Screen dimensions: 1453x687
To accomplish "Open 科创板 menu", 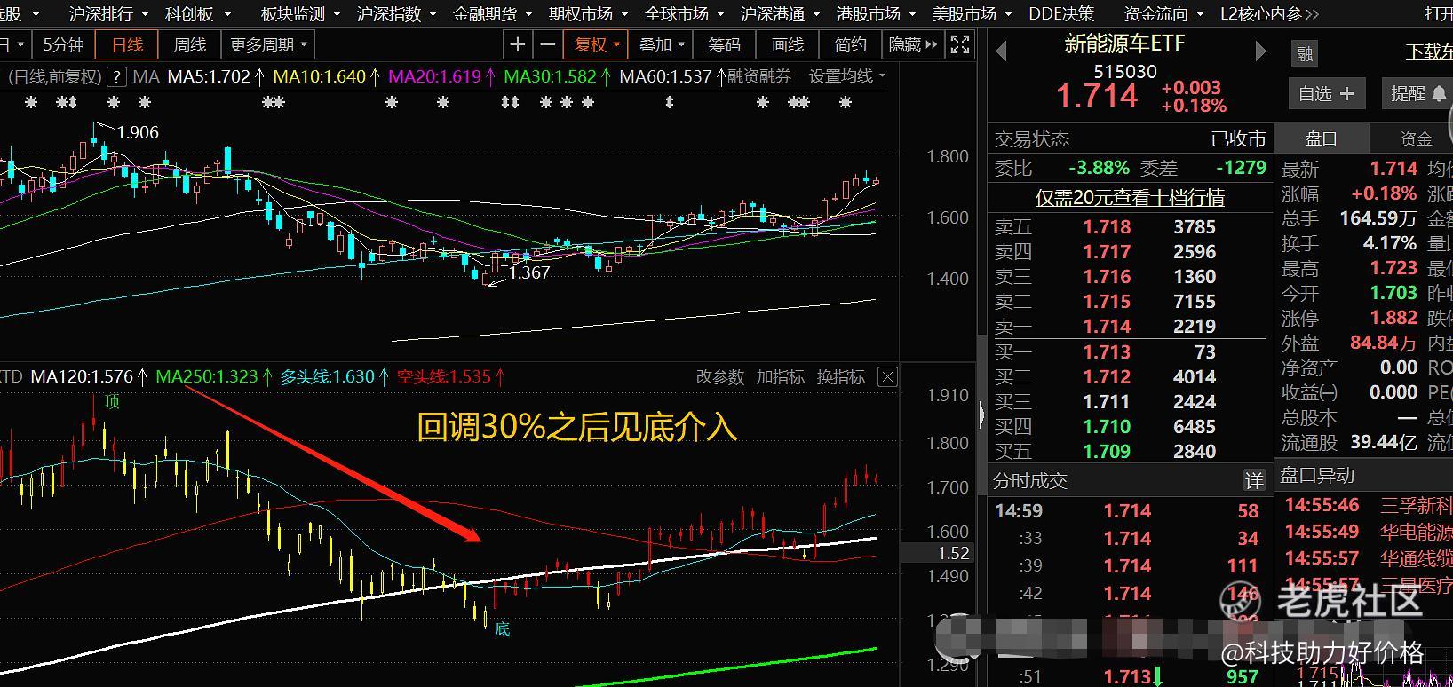I will click(x=198, y=13).
